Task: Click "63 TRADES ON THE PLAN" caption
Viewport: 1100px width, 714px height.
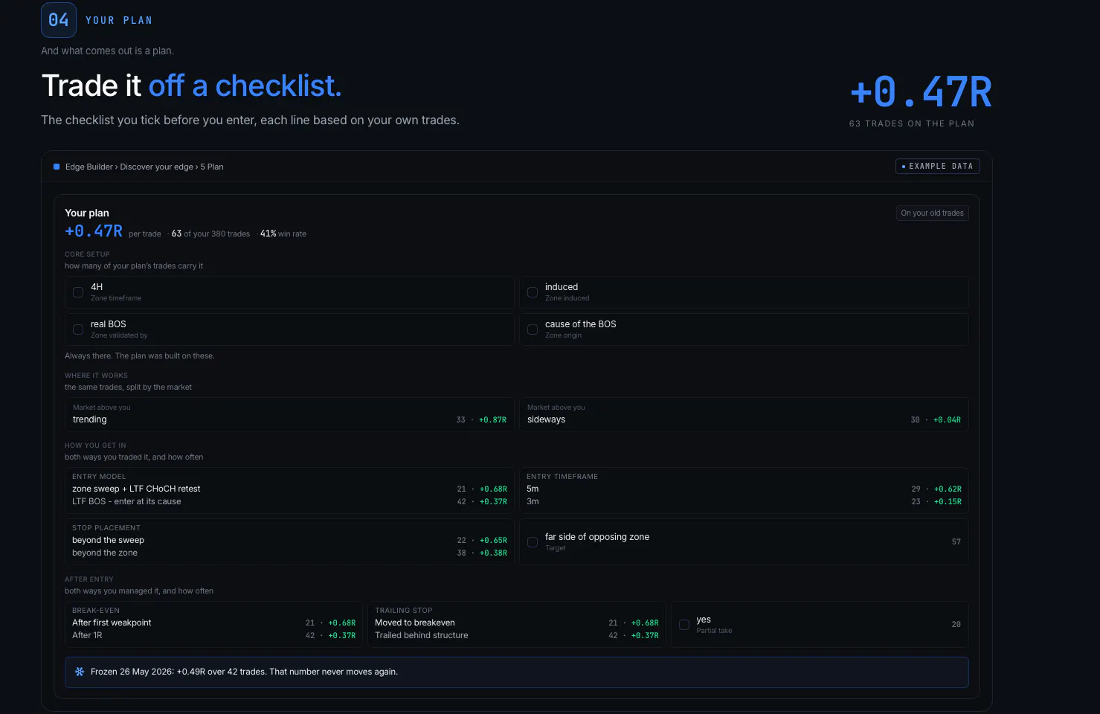Action: coord(912,123)
